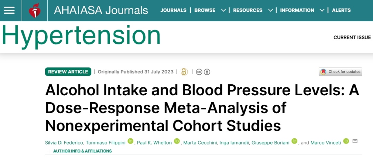Click the Review Article badge
The image size is (373, 159).
68,72
